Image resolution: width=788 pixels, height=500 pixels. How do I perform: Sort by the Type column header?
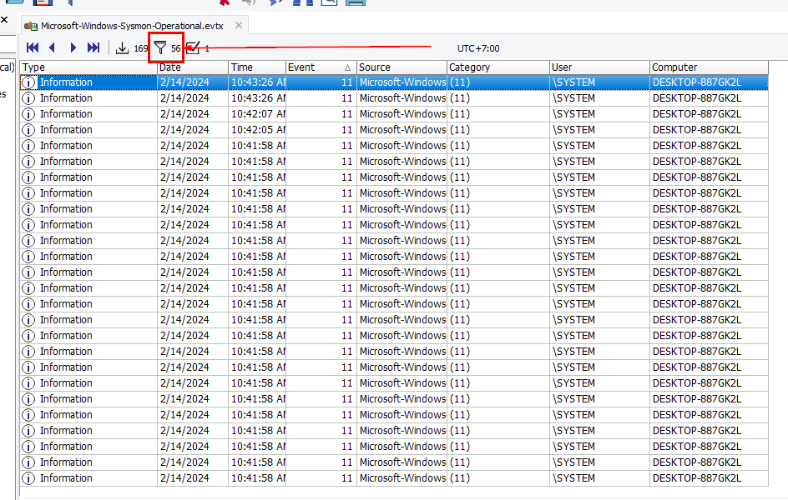pyautogui.click(x=88, y=67)
